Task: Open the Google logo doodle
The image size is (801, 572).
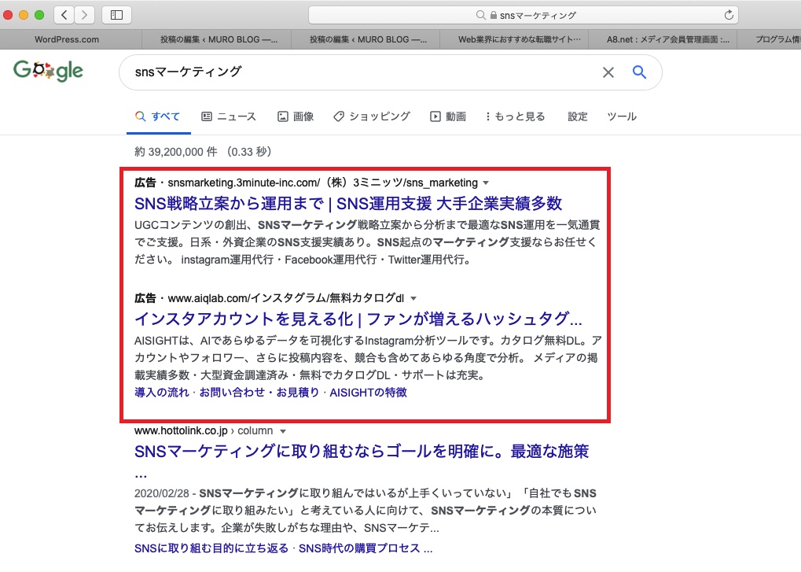Action: pos(48,71)
